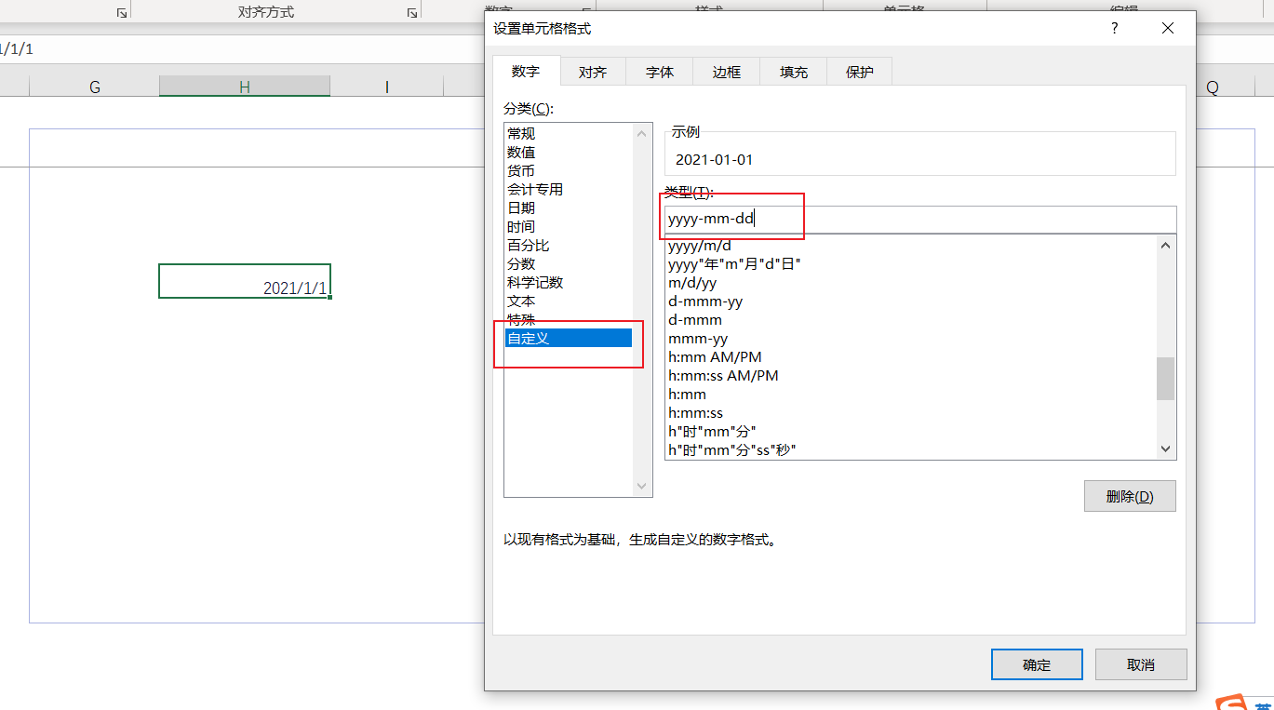Open the 填充 tab
The image size is (1274, 710).
coord(794,72)
